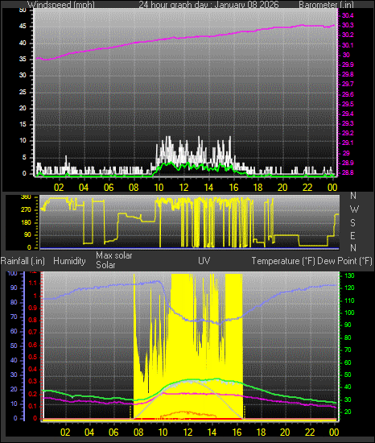The width and height of the screenshot is (375, 443).
Task: Click the 1.1 rainfall axis value
Action: (33, 283)
